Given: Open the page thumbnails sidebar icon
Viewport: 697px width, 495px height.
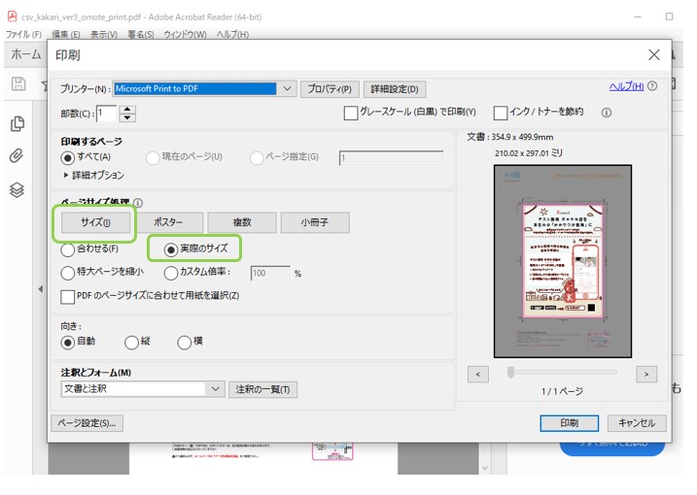Looking at the screenshot, I should 17,124.
